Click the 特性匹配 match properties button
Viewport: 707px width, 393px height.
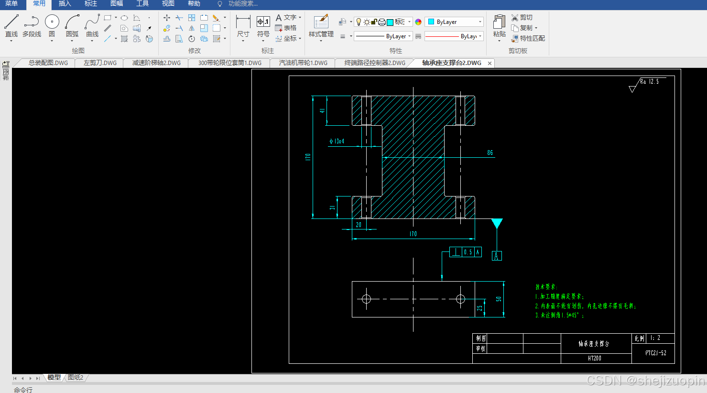(528, 39)
